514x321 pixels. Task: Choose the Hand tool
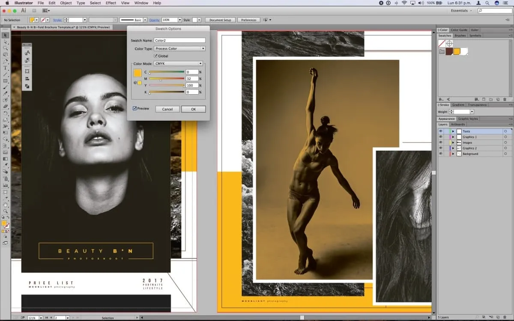(6, 205)
